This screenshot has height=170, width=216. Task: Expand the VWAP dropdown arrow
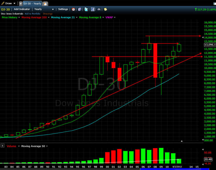tap(115, 17)
